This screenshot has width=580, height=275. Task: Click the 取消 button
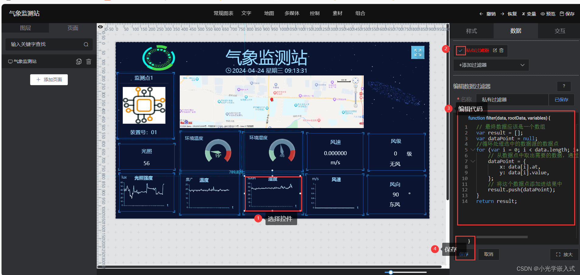coord(488,254)
